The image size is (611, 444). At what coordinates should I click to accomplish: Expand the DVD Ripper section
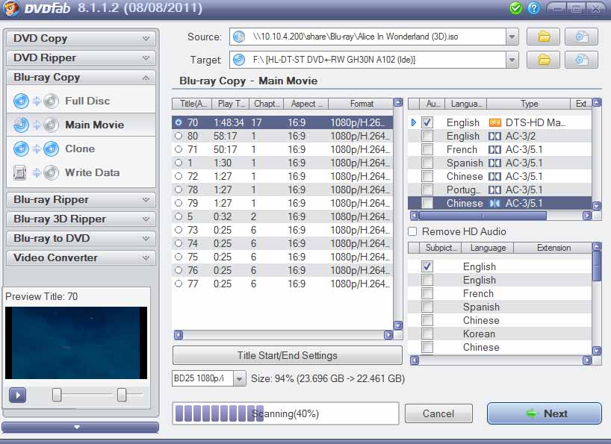[81, 58]
